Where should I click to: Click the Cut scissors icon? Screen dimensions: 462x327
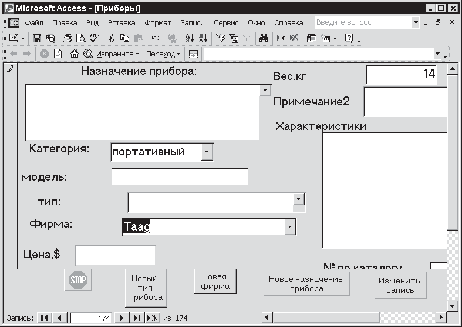[110, 38]
